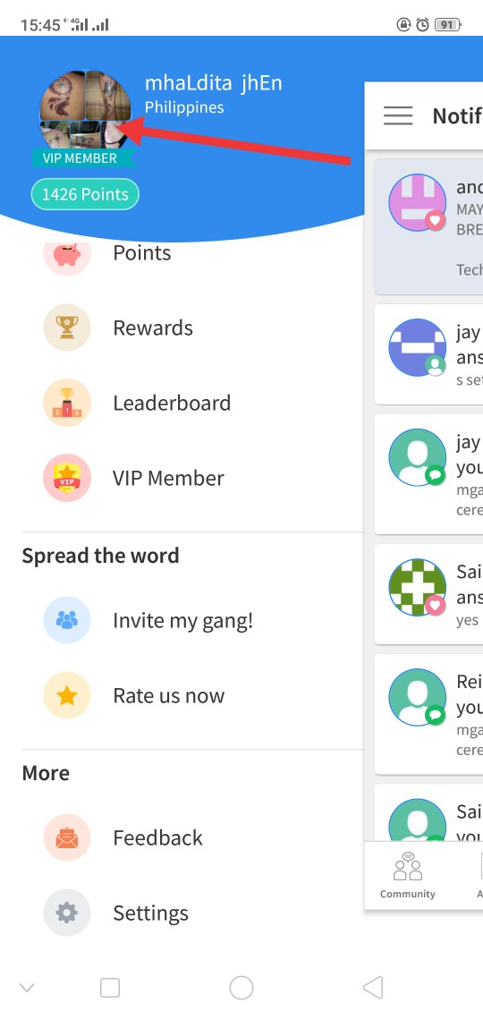Toggle the hamburger menu beside Notifications
The width and height of the screenshot is (483, 1020).
pos(398,116)
